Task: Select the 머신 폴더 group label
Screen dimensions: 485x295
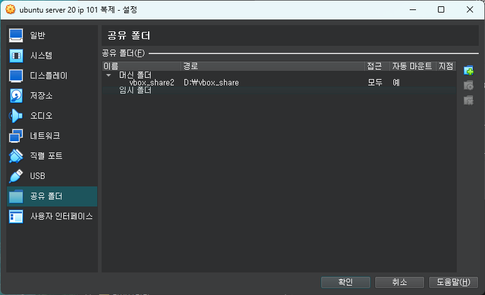Action: click(x=135, y=75)
